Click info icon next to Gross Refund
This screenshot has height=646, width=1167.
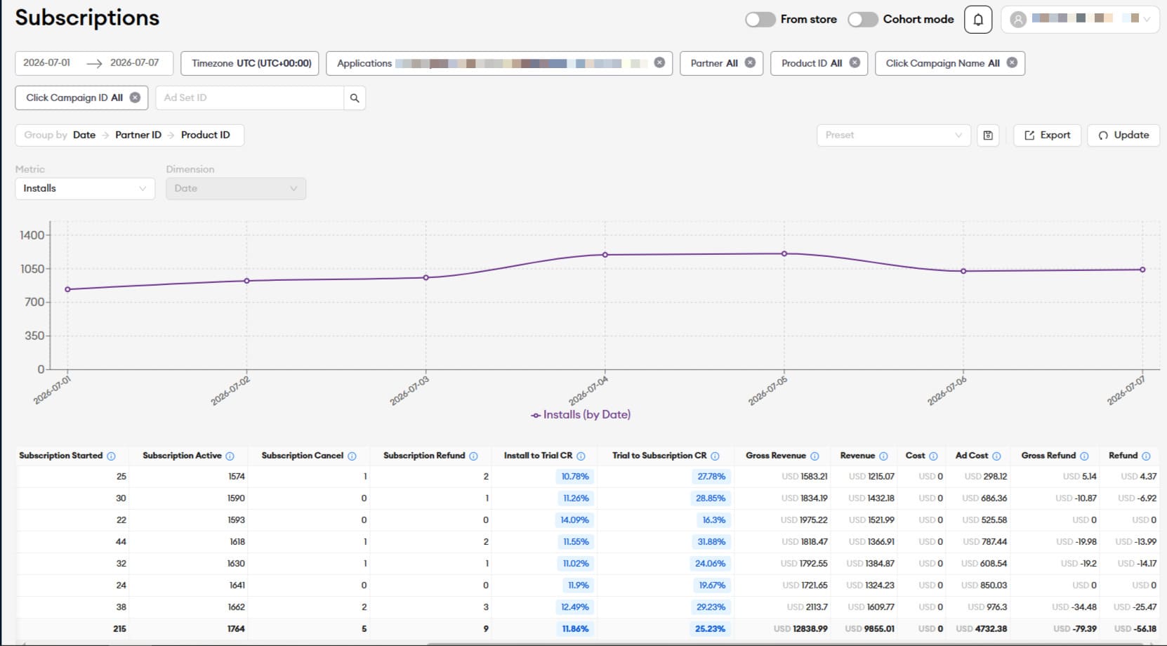(x=1084, y=456)
